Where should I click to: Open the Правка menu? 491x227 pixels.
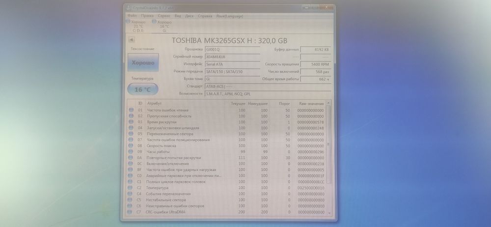point(147,16)
